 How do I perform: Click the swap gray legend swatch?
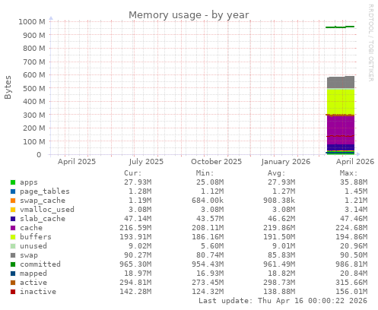point(13,255)
